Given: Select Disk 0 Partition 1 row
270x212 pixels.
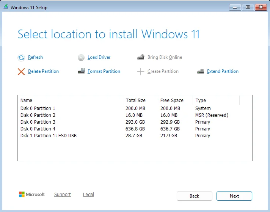Looking at the screenshot, I should [x=135, y=108].
